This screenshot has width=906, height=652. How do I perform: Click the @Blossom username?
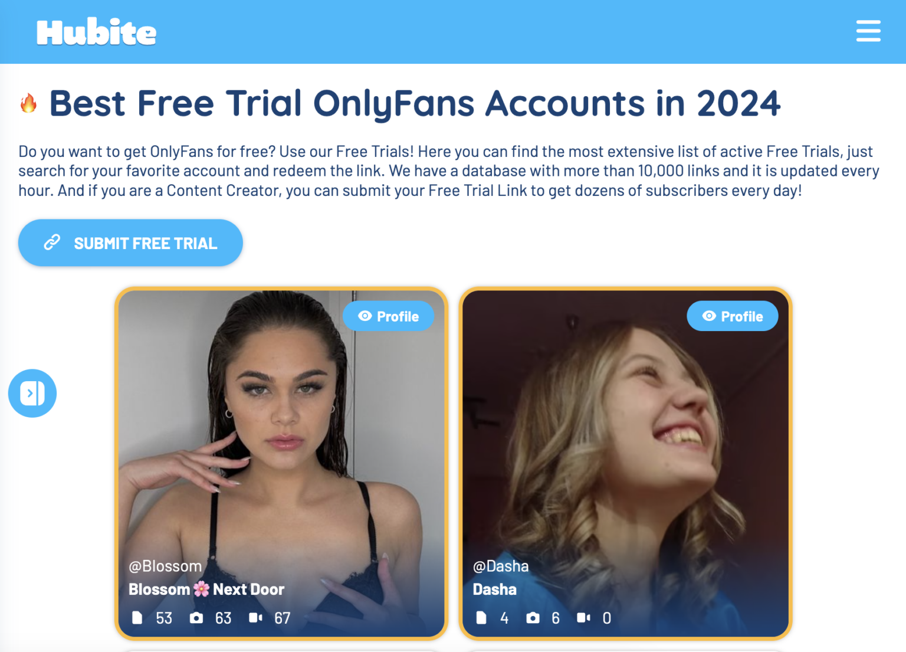coord(165,566)
